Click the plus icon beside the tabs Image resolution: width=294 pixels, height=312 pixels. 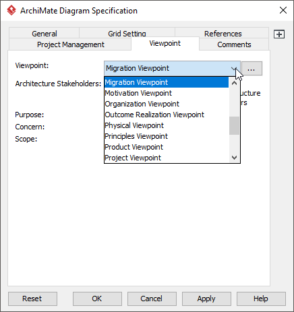pyautogui.click(x=279, y=34)
